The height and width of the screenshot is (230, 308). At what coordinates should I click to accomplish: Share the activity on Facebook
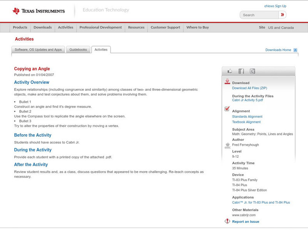[x=241, y=71]
